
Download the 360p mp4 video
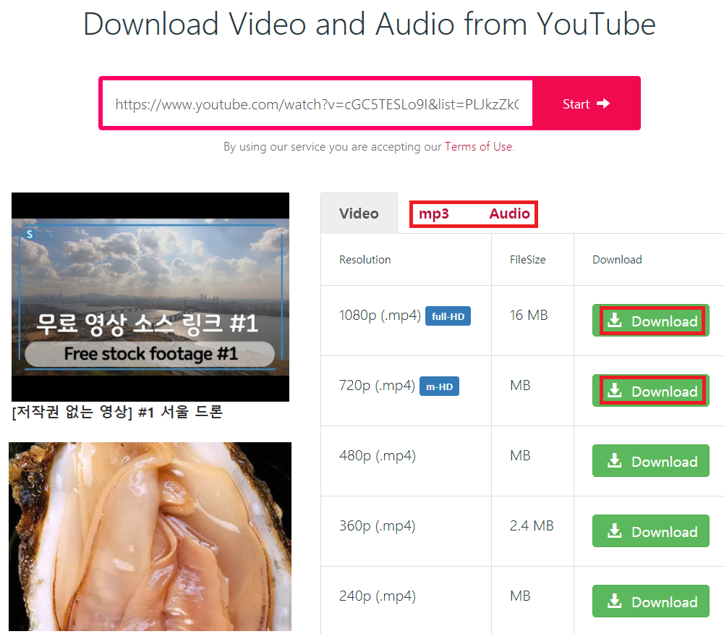pyautogui.click(x=650, y=531)
